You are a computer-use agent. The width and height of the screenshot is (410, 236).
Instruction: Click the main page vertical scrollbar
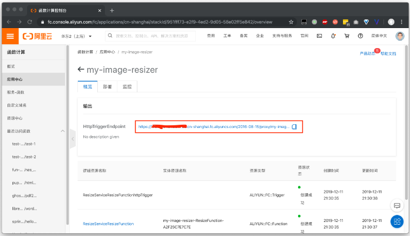[406, 123]
